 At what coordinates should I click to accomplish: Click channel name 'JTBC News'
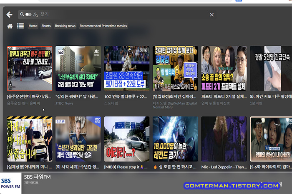pyautogui.click(x=64, y=103)
